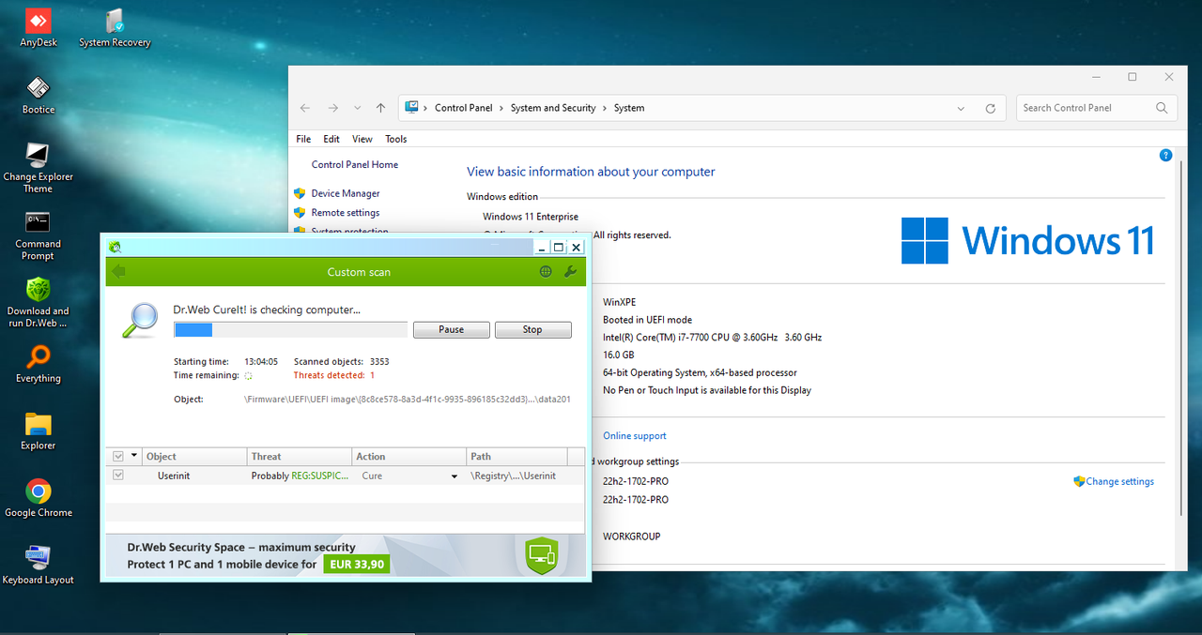Click the EUR 33,90 price button
This screenshot has width=1202, height=635.
(356, 565)
